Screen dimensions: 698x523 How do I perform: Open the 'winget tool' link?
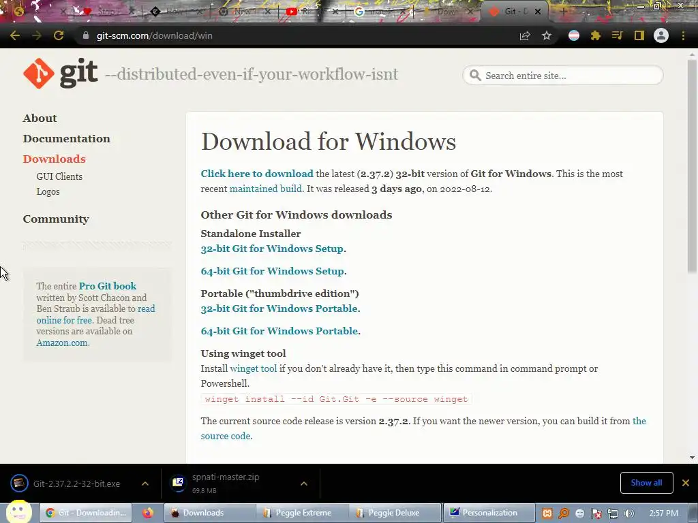(x=254, y=368)
